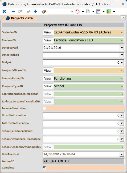Select the Projects data tab
Image resolution: width=127 pixels, height=173 pixels.
19,18
